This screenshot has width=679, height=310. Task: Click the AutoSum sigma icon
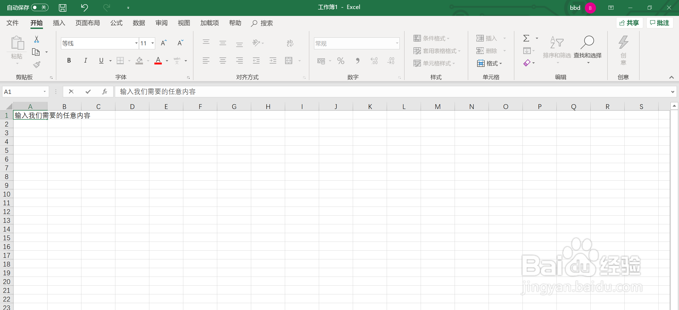(x=526, y=38)
